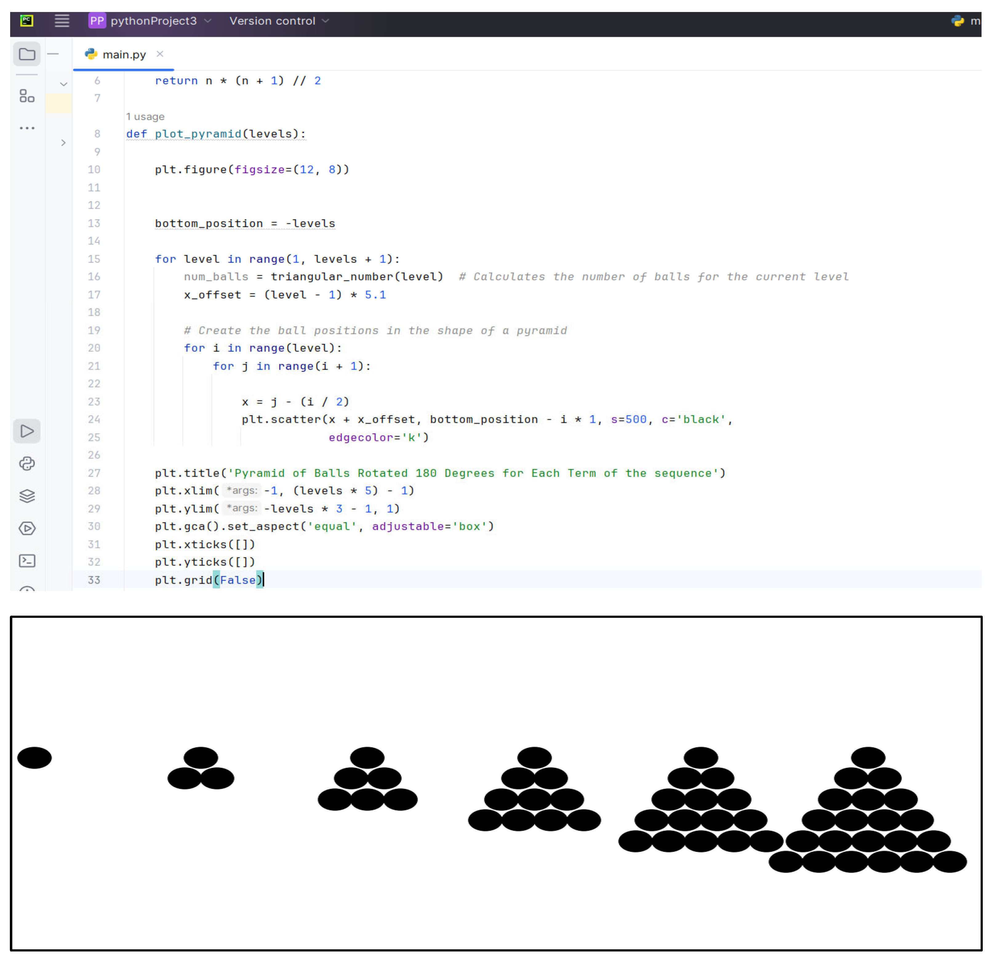This screenshot has height=961, width=992.
Task: Open the Structure tool window icon
Action: [x=27, y=96]
